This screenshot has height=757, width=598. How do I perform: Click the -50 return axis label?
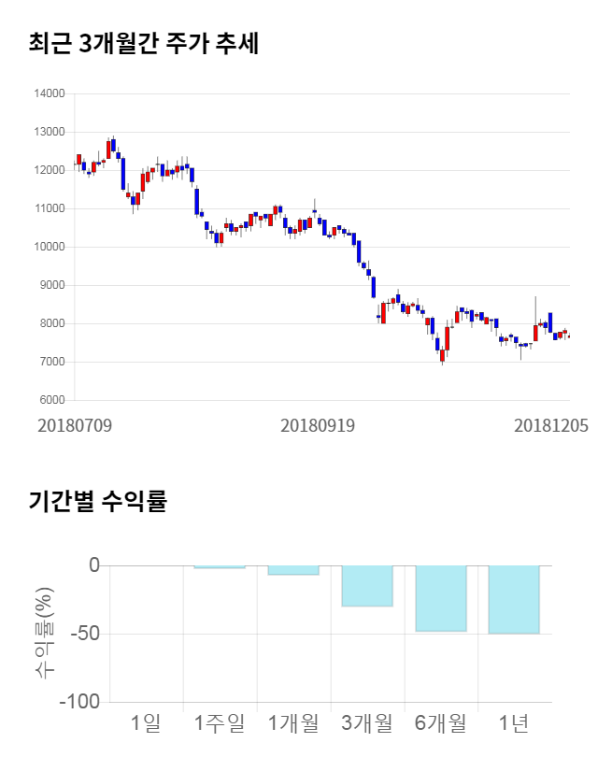click(81, 634)
